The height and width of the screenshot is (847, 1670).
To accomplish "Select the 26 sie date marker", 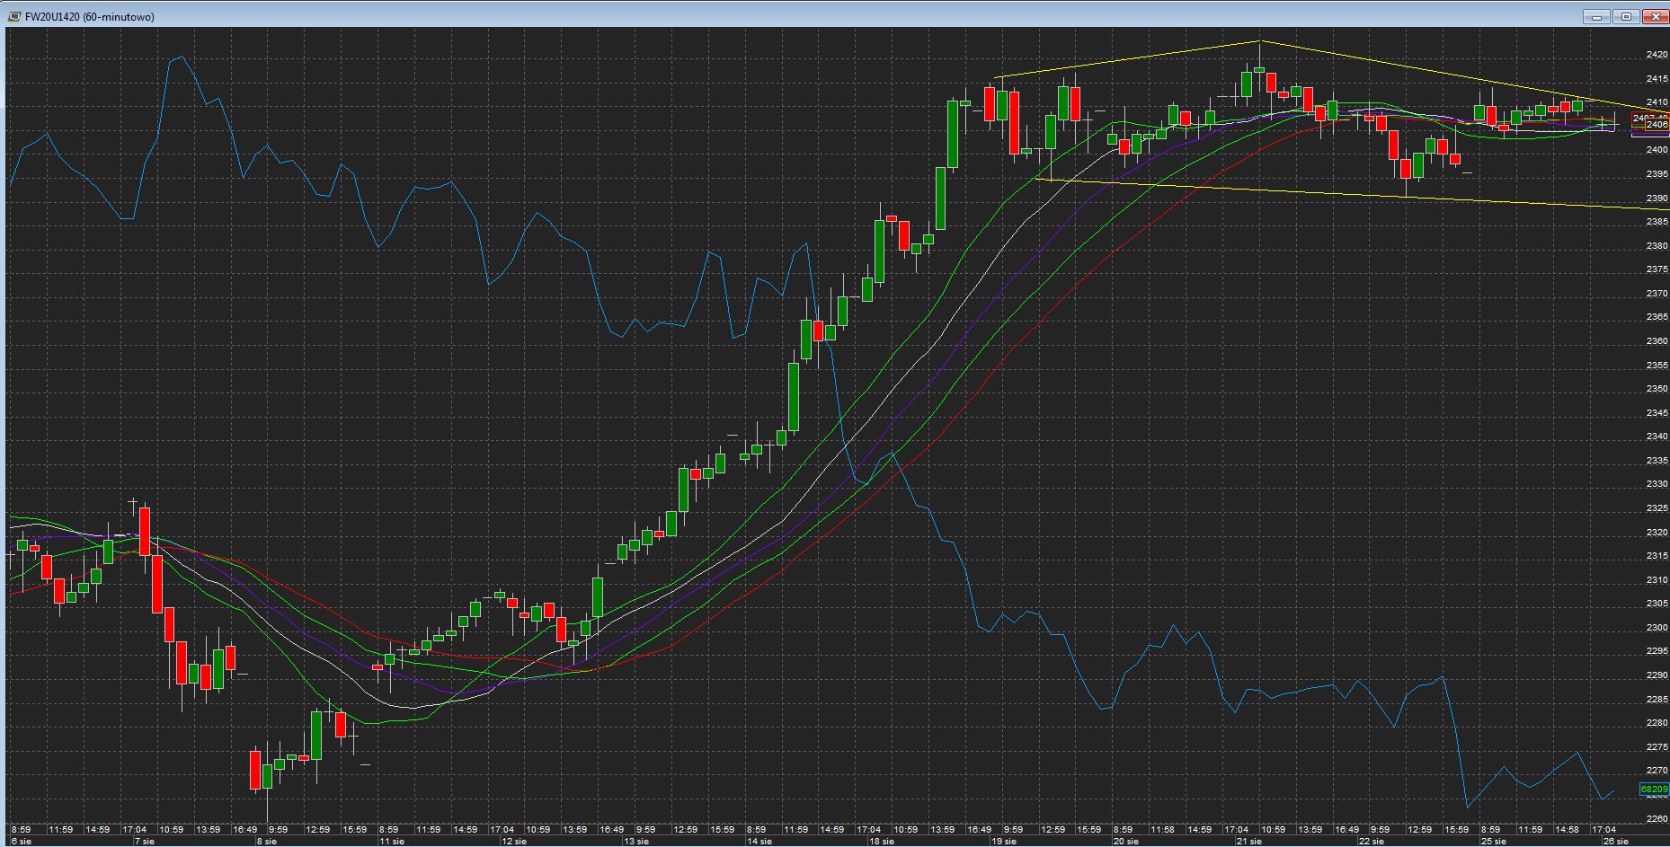I will click(1615, 842).
